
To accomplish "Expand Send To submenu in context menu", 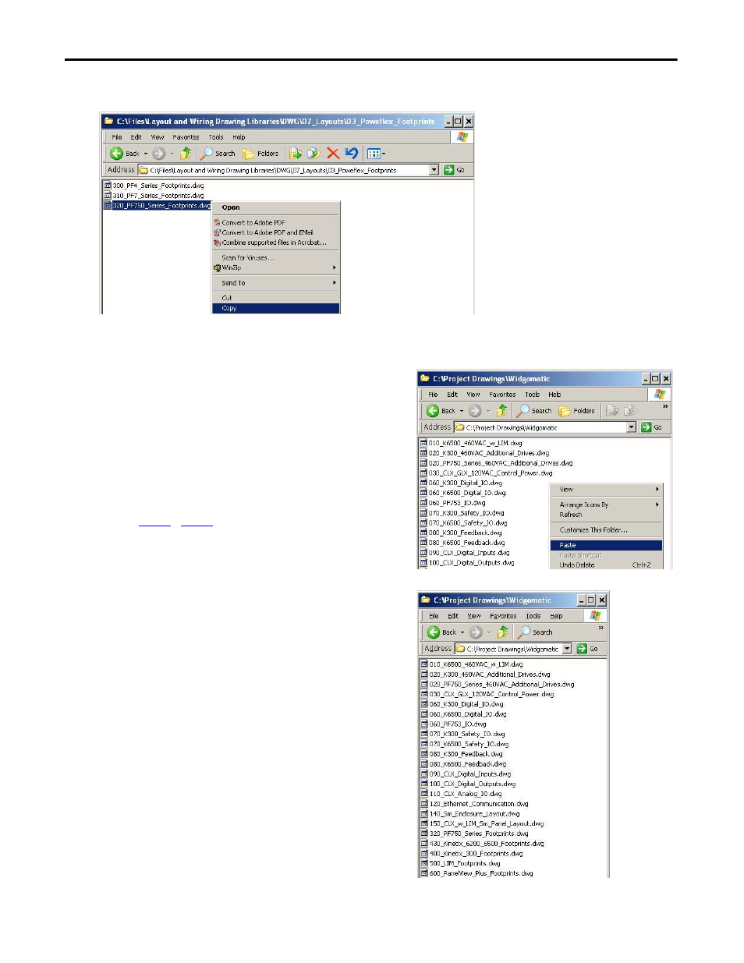I will (x=276, y=283).
